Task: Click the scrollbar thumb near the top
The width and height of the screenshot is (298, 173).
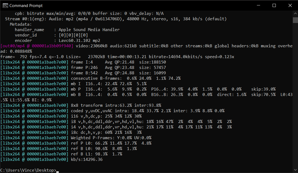Action: [295, 20]
